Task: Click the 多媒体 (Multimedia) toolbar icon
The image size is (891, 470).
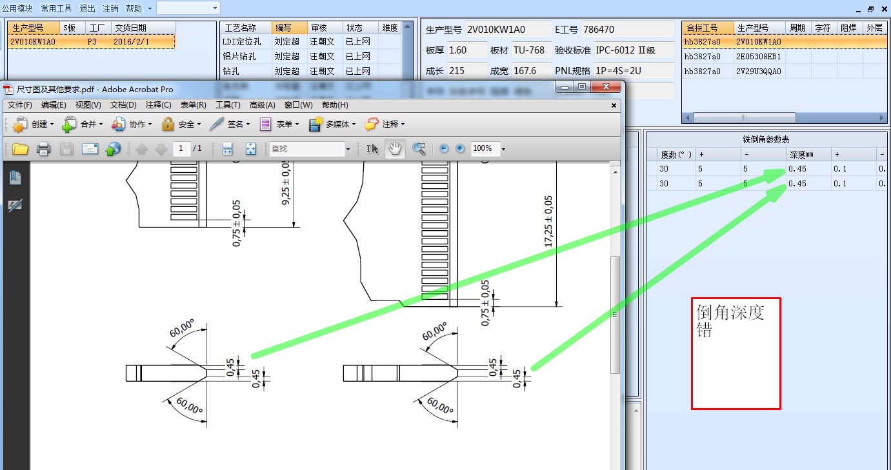Action: coord(315,124)
